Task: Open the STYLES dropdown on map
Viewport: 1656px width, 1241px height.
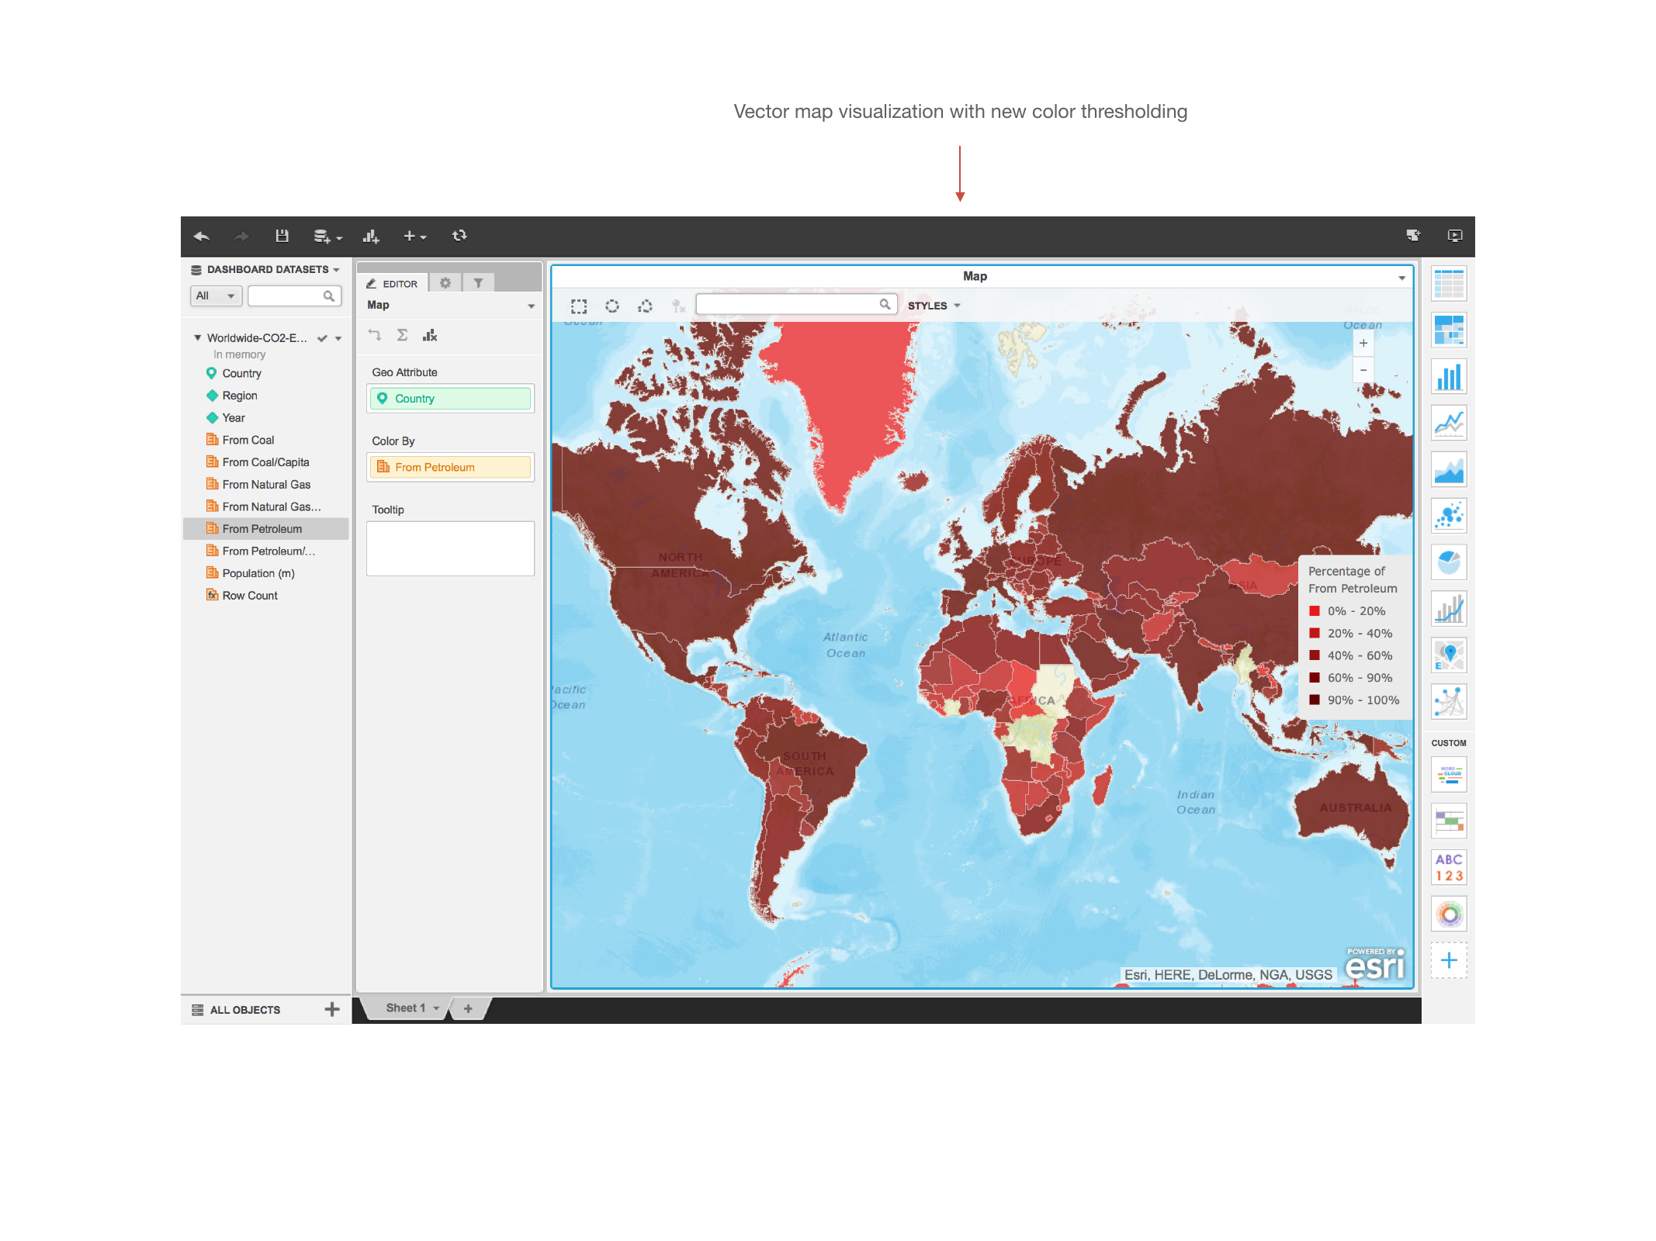Action: click(x=934, y=306)
